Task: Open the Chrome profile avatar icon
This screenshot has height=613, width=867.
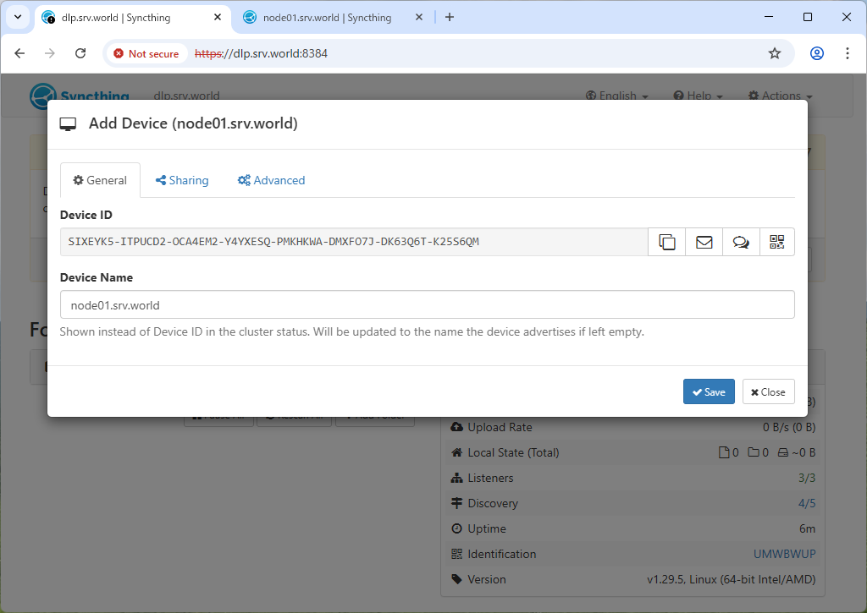Action: coord(816,53)
